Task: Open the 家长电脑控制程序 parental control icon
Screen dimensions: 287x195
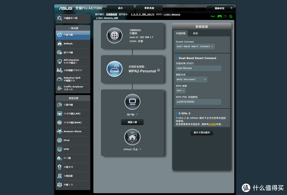Action: (x=60, y=70)
